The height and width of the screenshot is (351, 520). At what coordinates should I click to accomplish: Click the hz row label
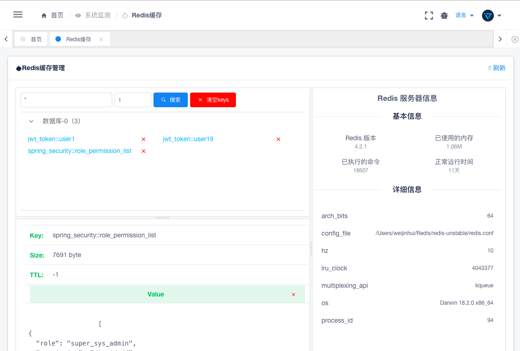coord(325,251)
